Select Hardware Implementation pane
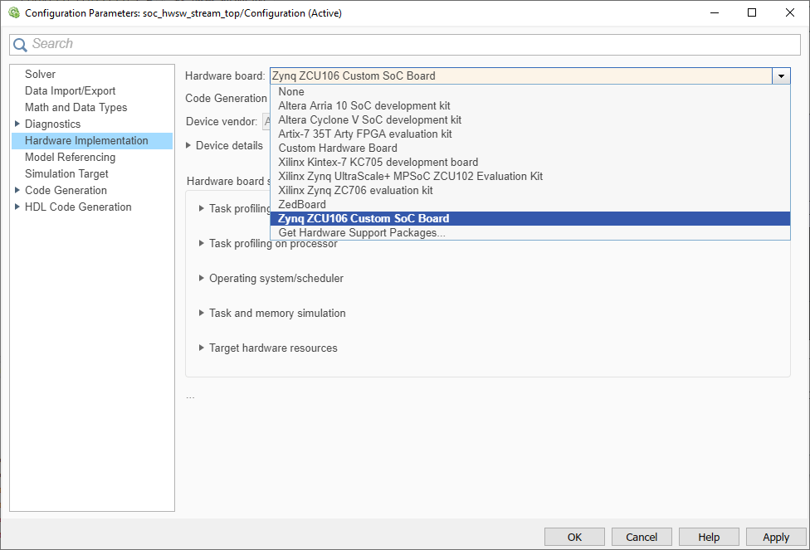 pos(92,140)
